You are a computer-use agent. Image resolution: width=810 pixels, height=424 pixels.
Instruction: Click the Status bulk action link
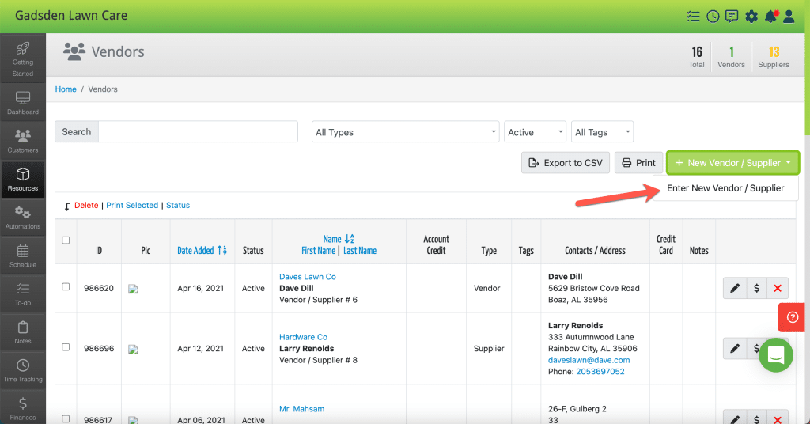(x=178, y=205)
